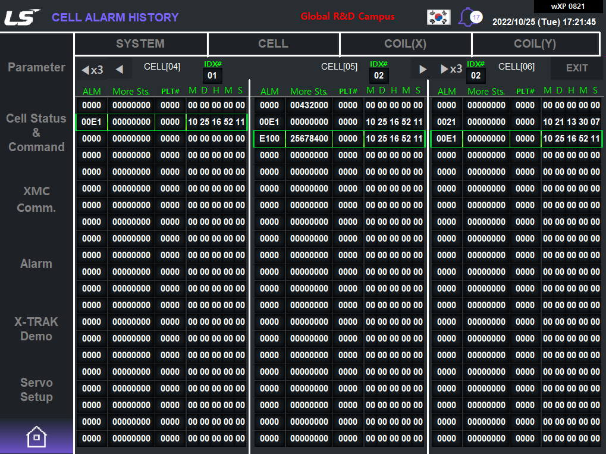Select alarm code 00E1 in CELL[04] table

pos(92,122)
